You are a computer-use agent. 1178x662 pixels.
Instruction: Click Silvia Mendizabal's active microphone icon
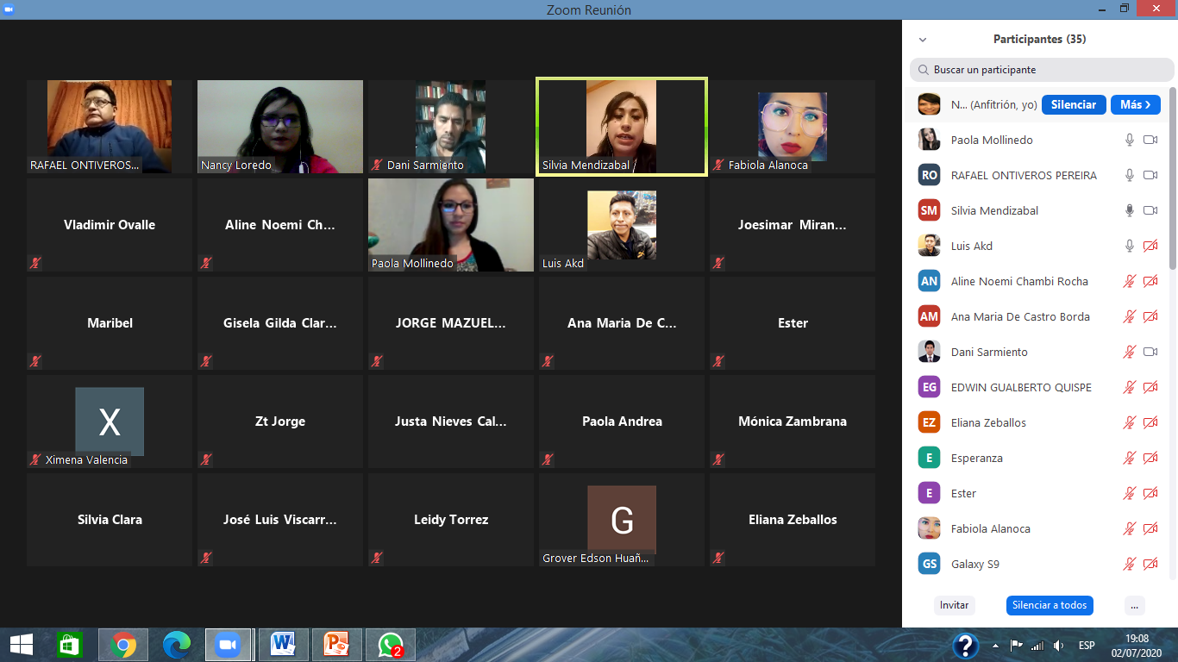(1129, 210)
